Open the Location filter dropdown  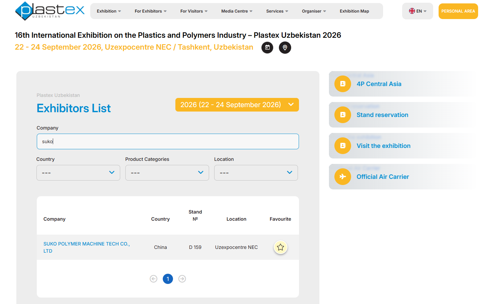click(x=256, y=173)
